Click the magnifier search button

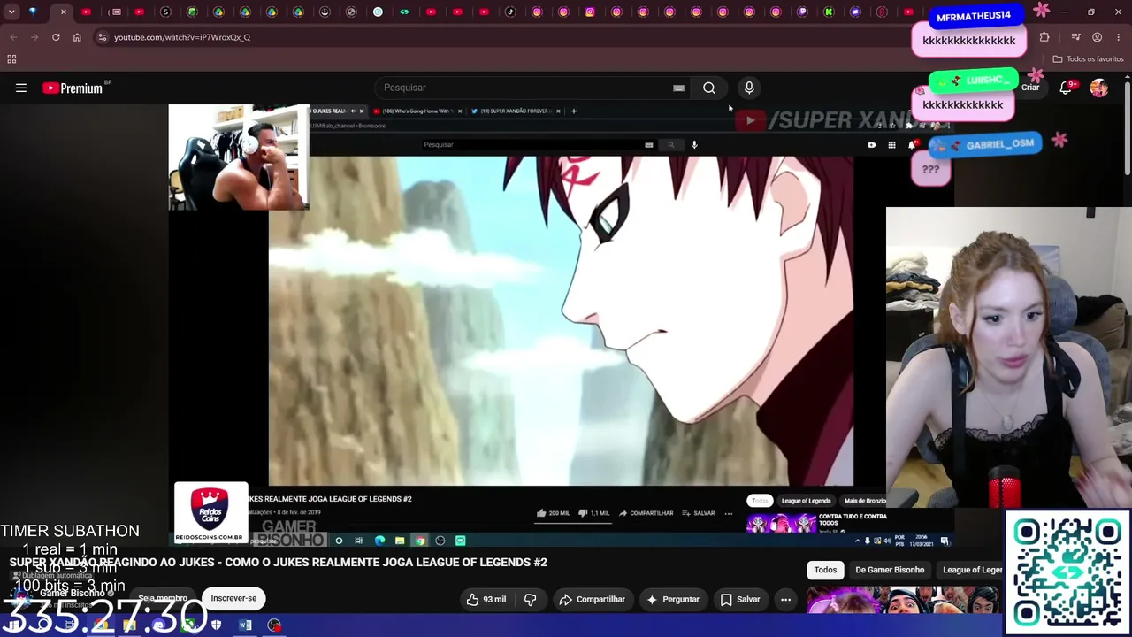pos(709,88)
